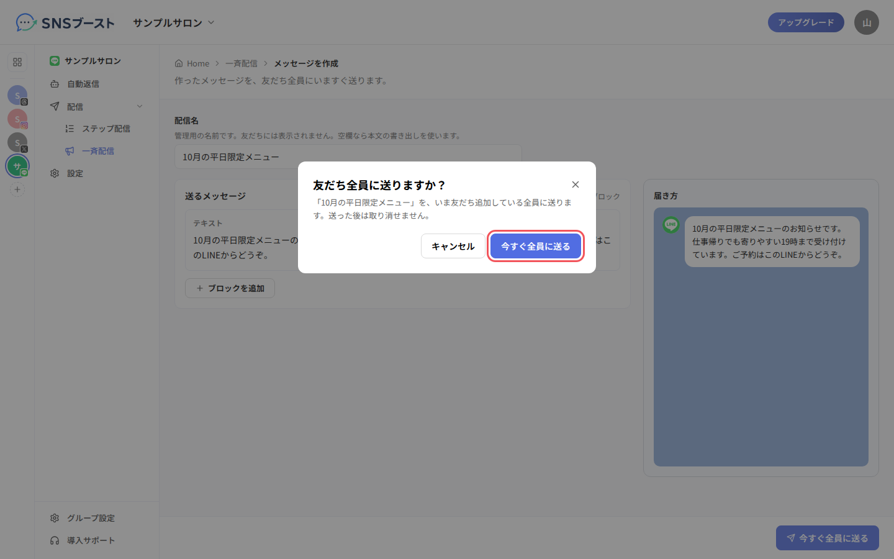
Task: Click the 配信名 input field
Action: tap(348, 157)
